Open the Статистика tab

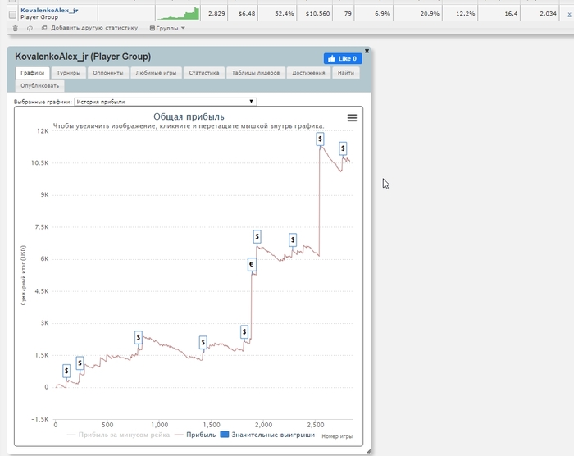pyautogui.click(x=204, y=73)
